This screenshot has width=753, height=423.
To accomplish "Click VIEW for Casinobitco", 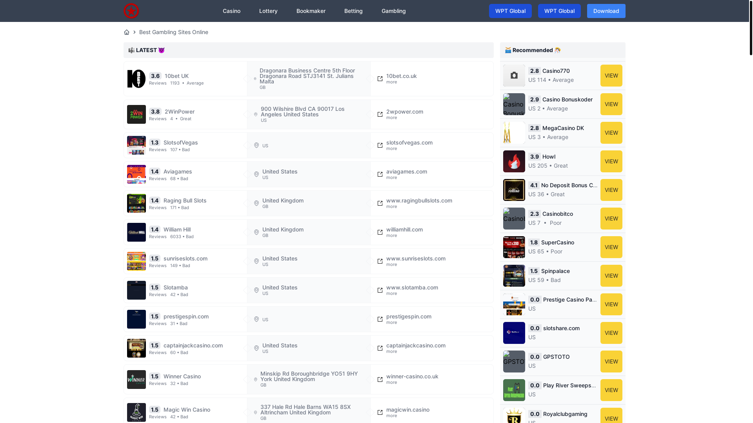I will [611, 219].
